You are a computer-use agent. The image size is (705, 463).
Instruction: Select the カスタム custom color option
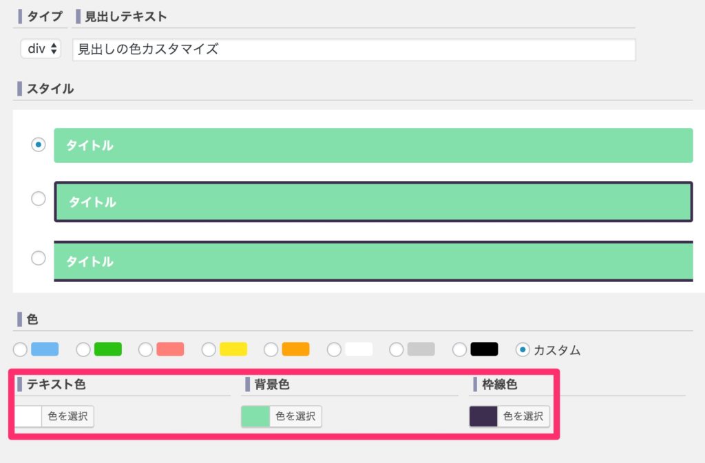pyautogui.click(x=523, y=349)
